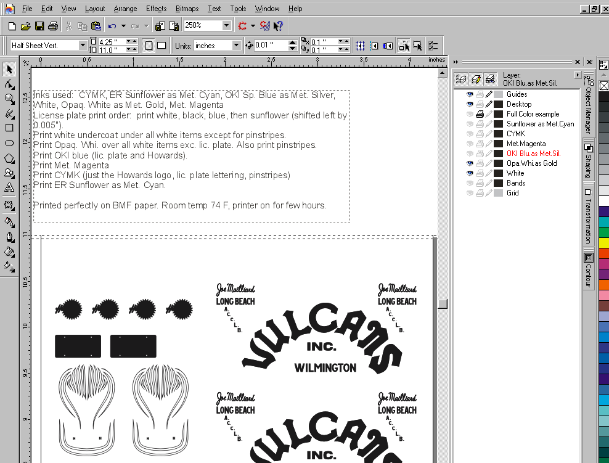This screenshot has width=609, height=463.
Task: Show the Full Color example layer
Action: tap(470, 114)
